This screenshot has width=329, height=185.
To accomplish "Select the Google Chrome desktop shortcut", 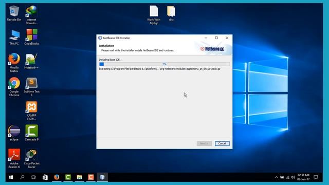I will click(14, 87).
